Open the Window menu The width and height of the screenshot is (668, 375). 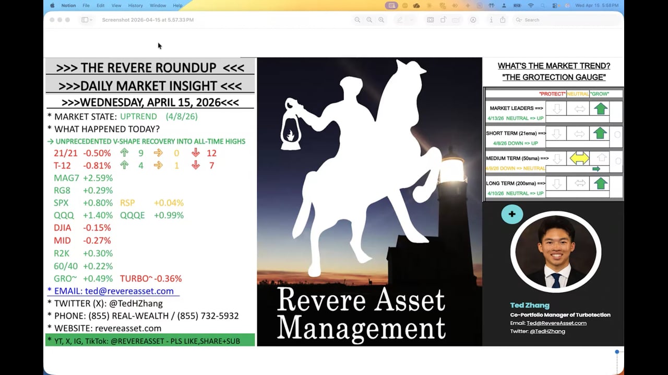coord(158,6)
